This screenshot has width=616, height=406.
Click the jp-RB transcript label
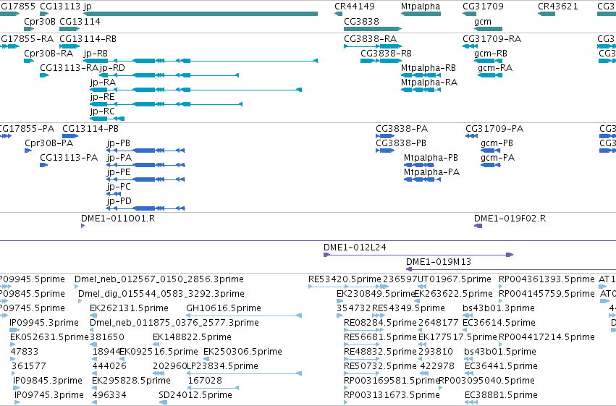96,54
